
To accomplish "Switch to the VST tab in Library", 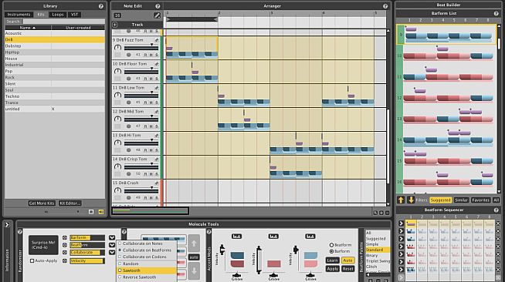I will 74,15.
